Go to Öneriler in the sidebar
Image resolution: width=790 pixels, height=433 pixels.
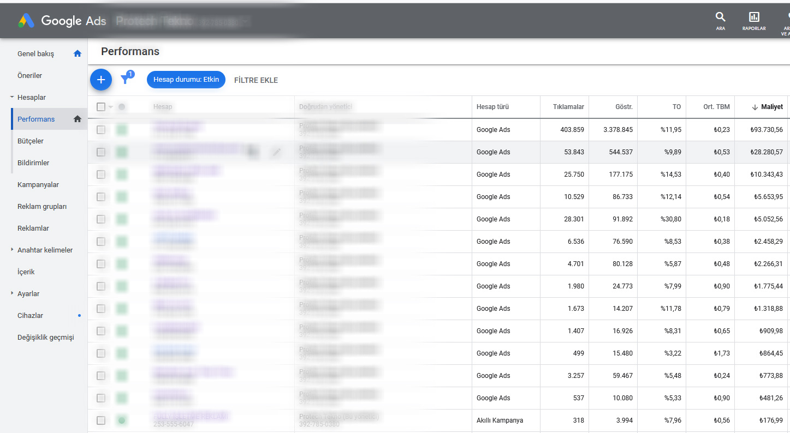29,75
